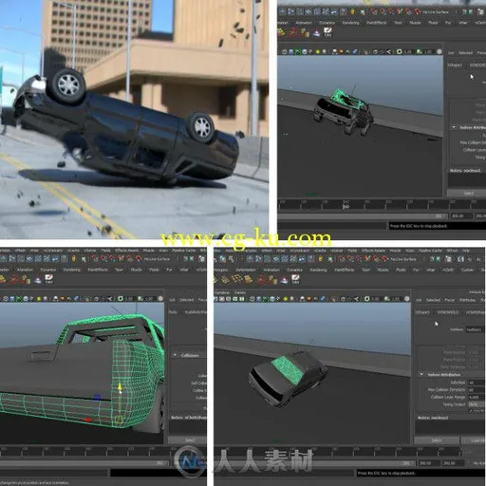This screenshot has height=486, width=486.
Task: Click Substeps field in windshield-car Solver Attributes
Action: 477,383
